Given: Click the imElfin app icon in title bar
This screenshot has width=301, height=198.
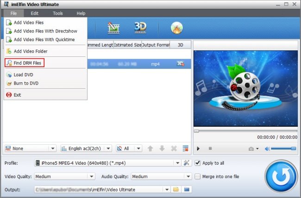Looking at the screenshot, I should (6, 4).
